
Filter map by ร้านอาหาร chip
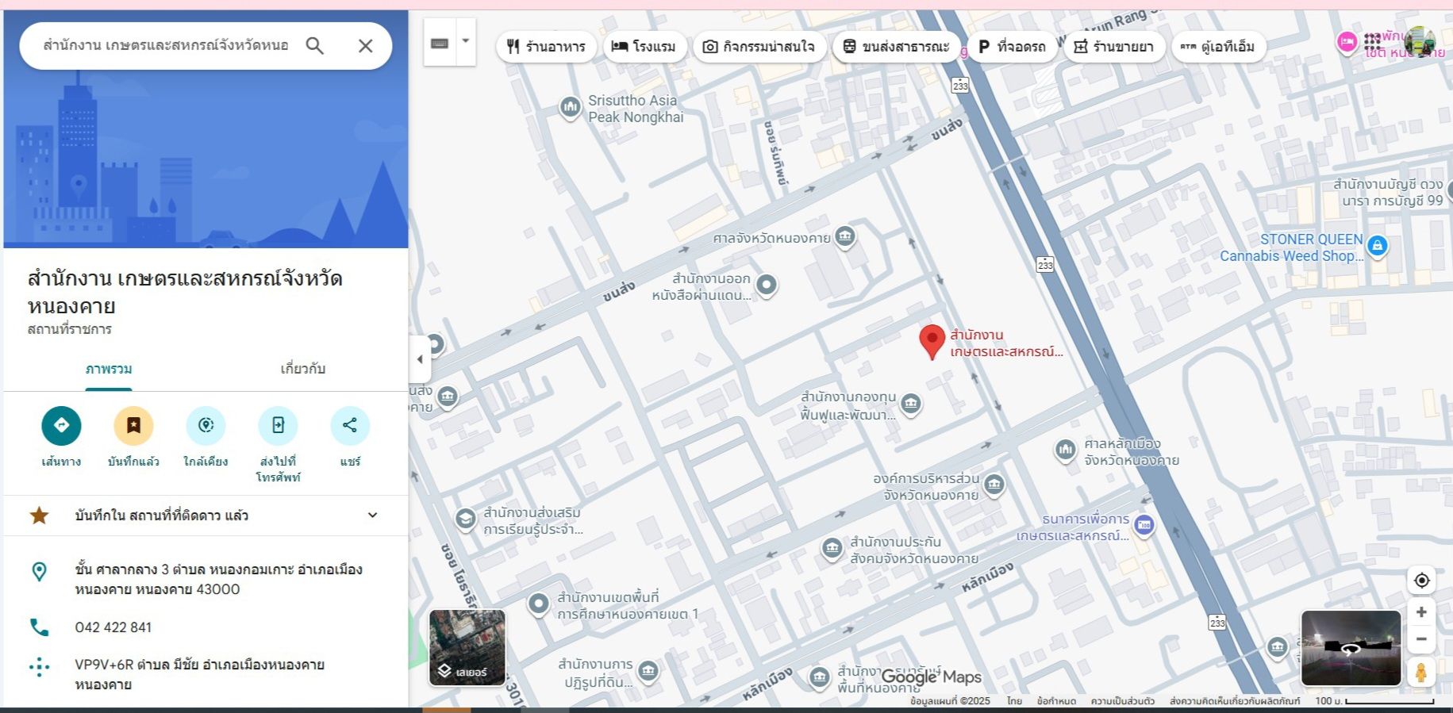(547, 47)
